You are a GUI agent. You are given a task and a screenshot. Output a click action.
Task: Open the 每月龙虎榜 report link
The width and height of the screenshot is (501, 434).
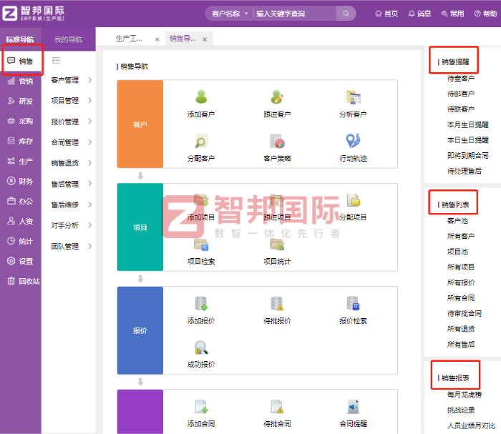point(464,395)
